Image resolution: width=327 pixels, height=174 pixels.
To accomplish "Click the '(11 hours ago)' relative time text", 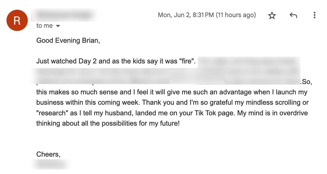I will (236, 15).
